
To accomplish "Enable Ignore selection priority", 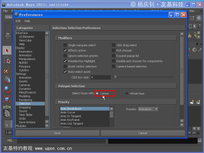I will pos(65,56).
